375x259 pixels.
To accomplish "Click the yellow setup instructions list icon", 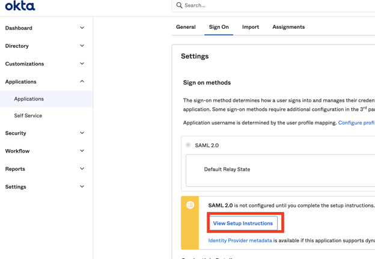I will (190, 205).
